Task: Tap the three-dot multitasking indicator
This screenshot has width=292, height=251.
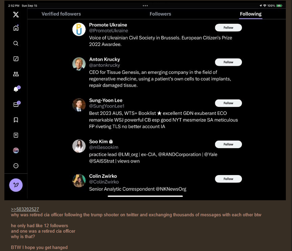Action: pos(145,6)
